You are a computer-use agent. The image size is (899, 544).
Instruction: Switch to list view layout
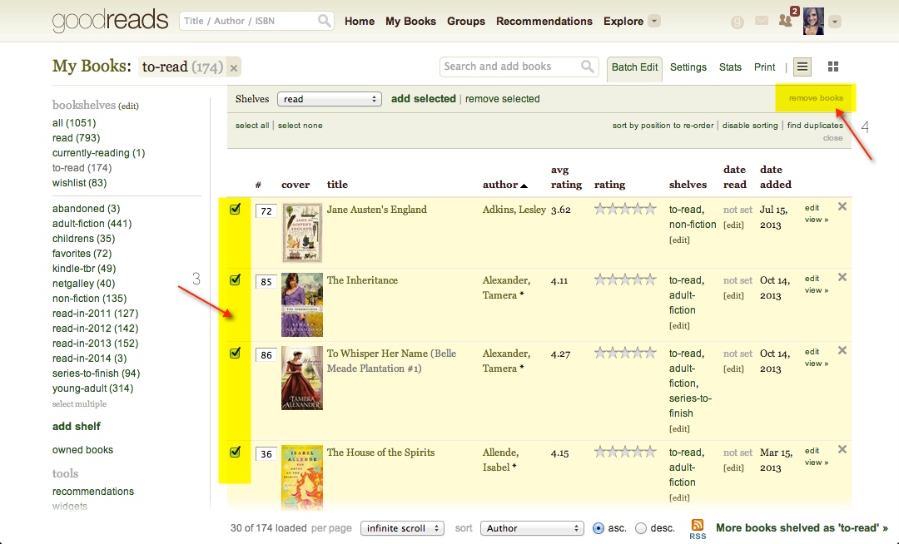click(x=801, y=67)
